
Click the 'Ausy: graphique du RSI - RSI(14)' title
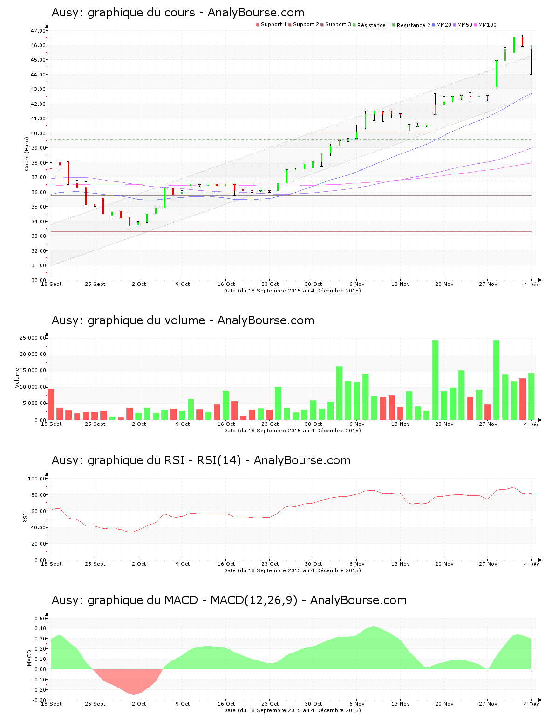coord(146,460)
